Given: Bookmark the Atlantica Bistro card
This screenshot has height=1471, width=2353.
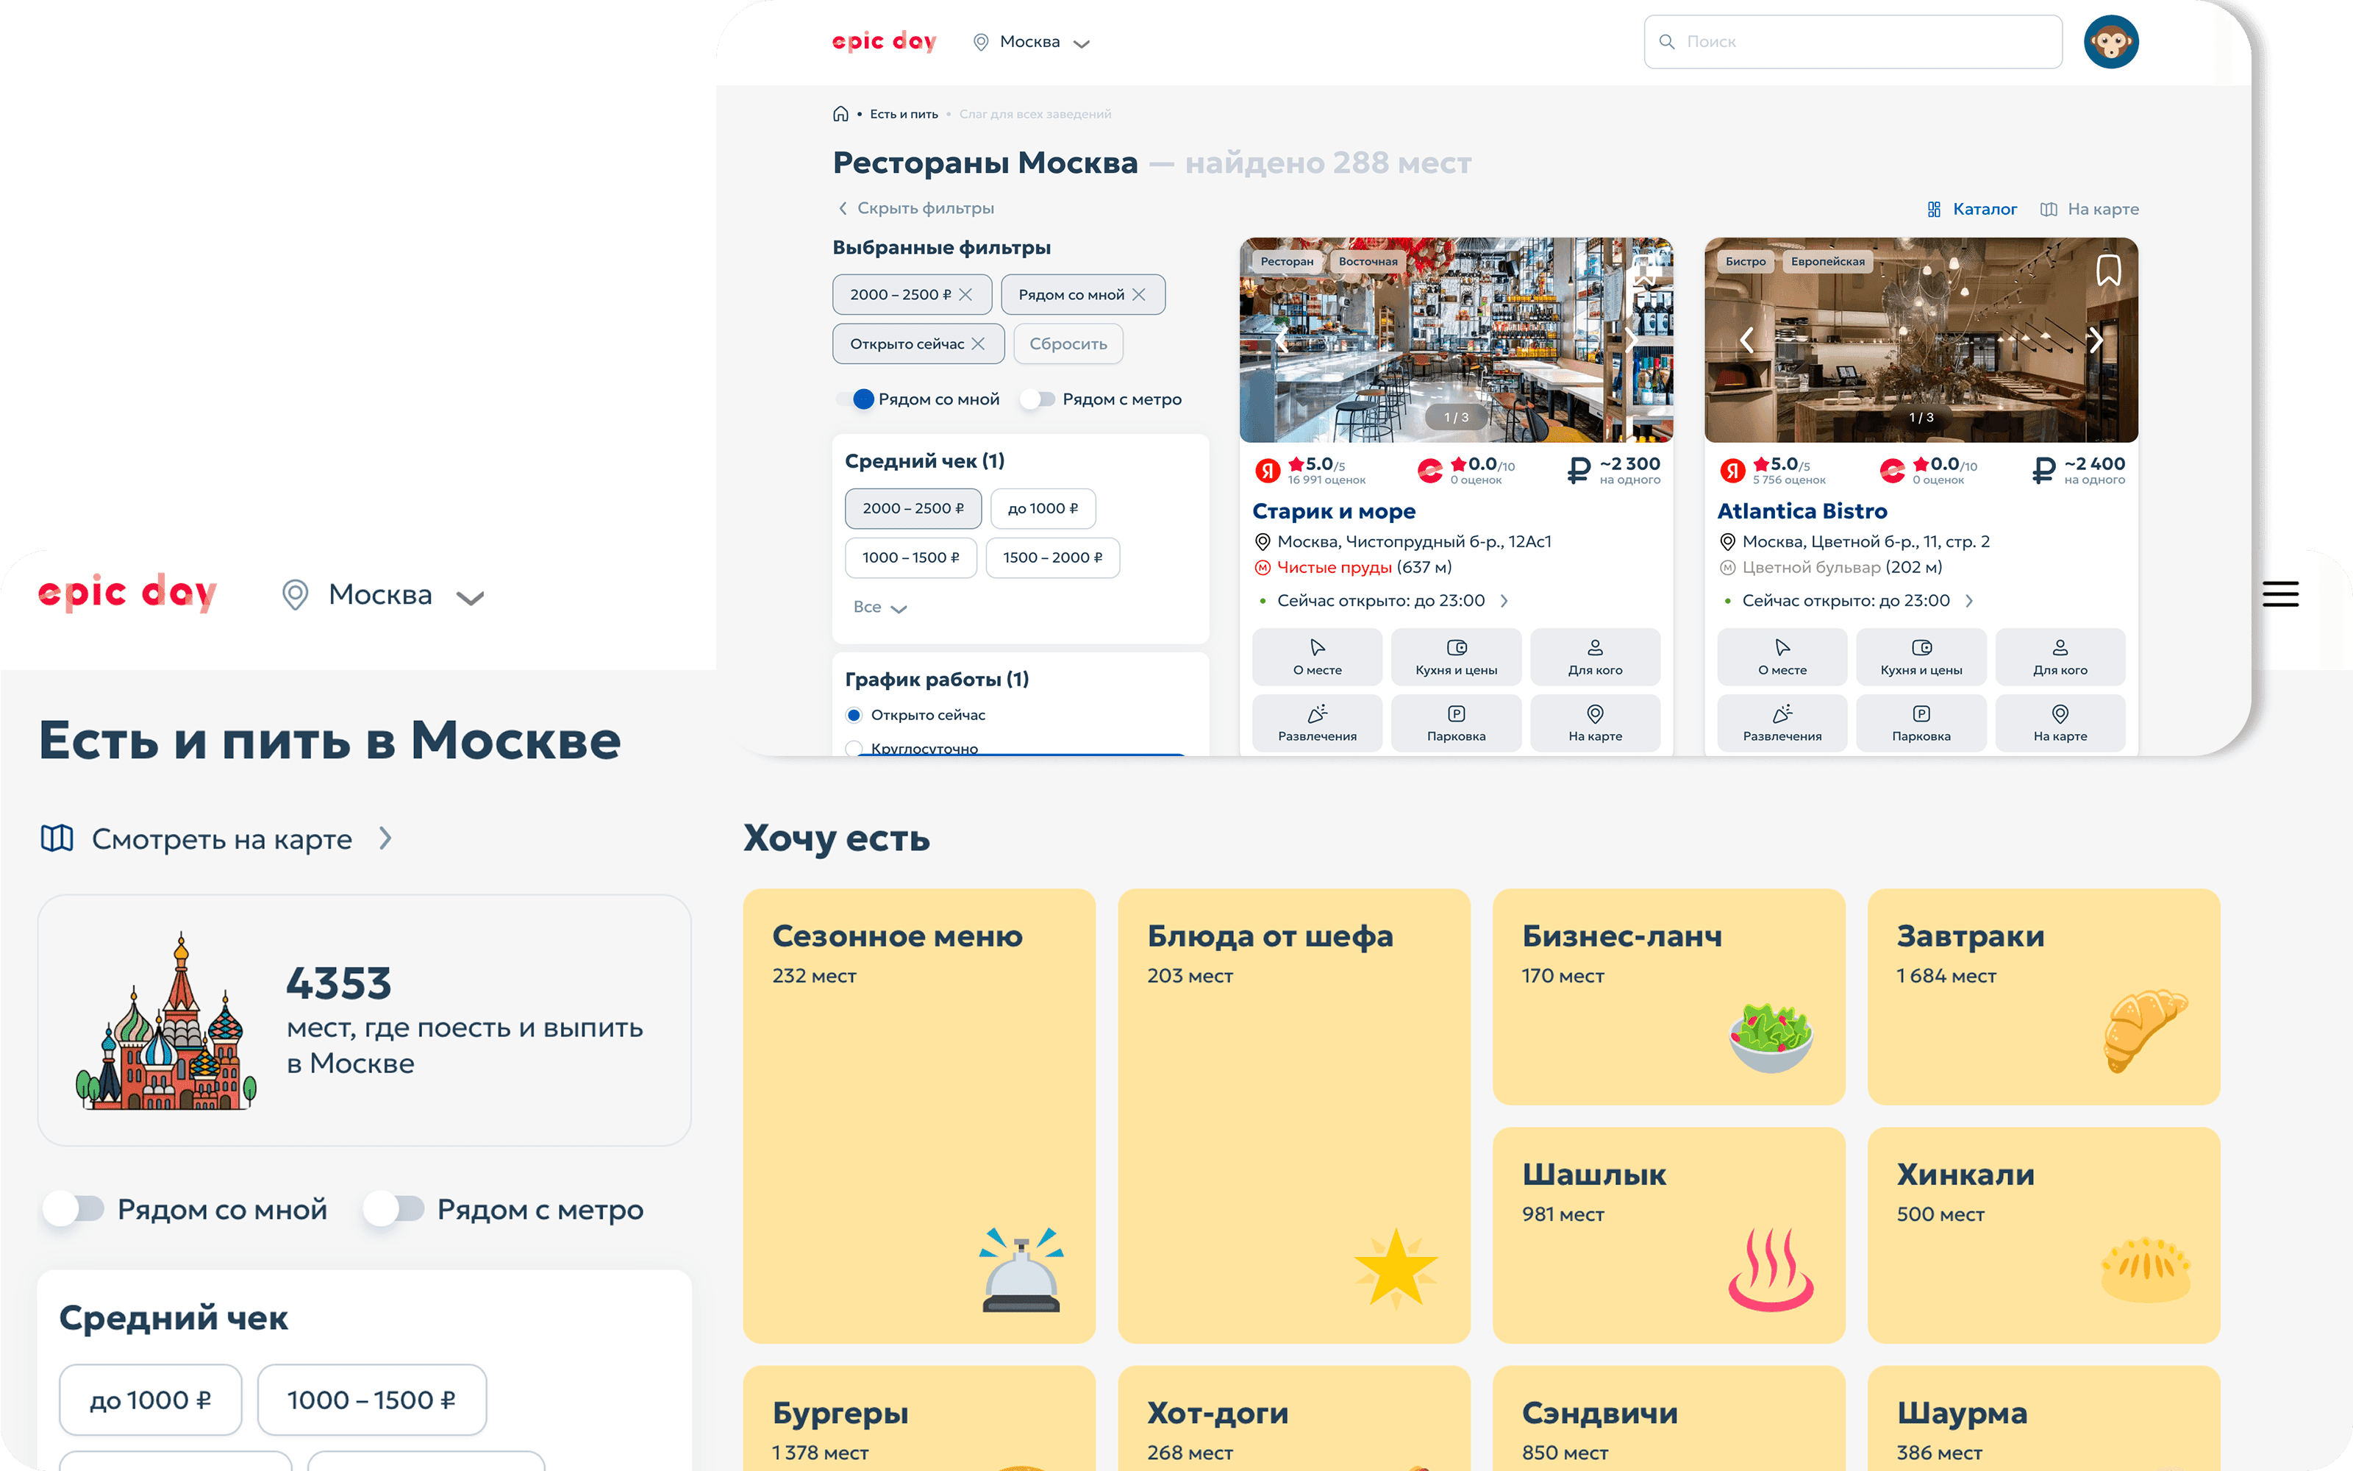Looking at the screenshot, I should [x=2108, y=271].
